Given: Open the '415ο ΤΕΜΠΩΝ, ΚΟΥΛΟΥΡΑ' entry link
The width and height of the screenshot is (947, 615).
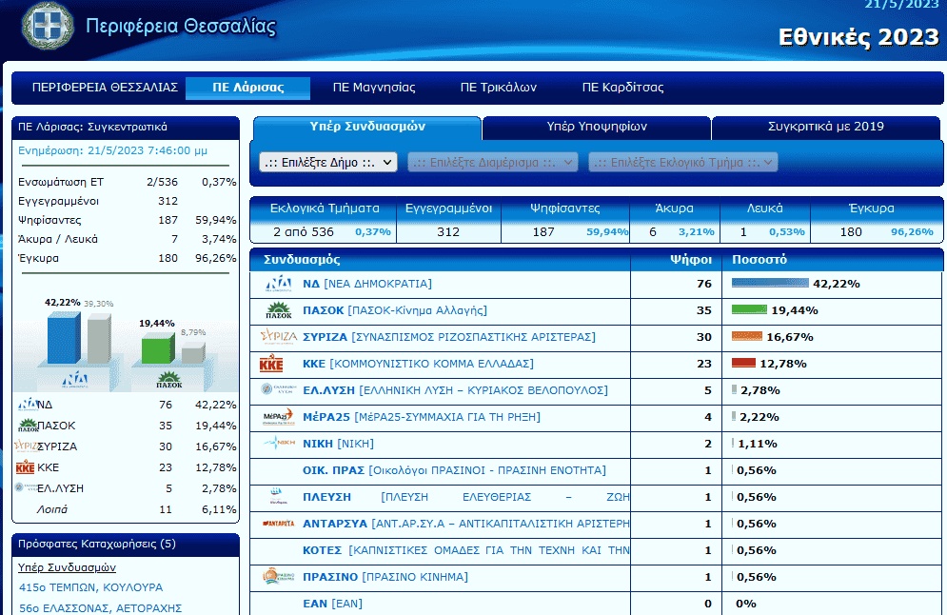Looking at the screenshot, I should pyautogui.click(x=90, y=587).
